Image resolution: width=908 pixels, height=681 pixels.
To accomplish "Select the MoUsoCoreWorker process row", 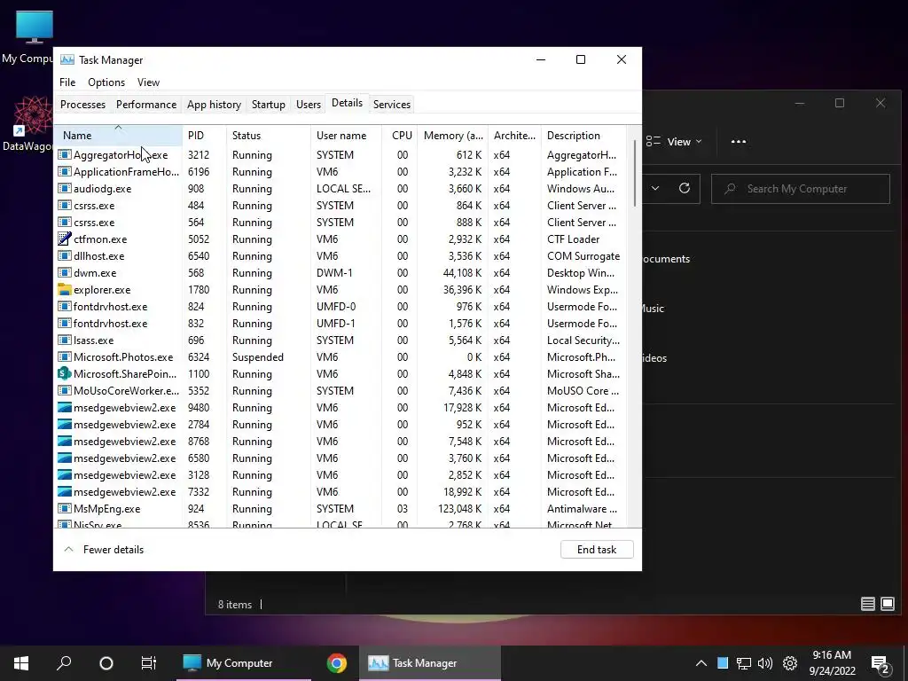I will (340, 391).
